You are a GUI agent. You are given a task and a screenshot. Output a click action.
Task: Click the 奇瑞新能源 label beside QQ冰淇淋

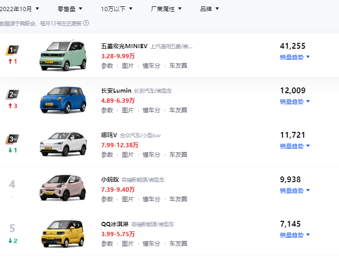point(153,225)
